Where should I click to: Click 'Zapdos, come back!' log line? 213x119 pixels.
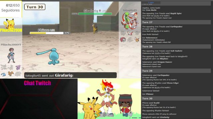pyautogui.click(x=151, y=8)
